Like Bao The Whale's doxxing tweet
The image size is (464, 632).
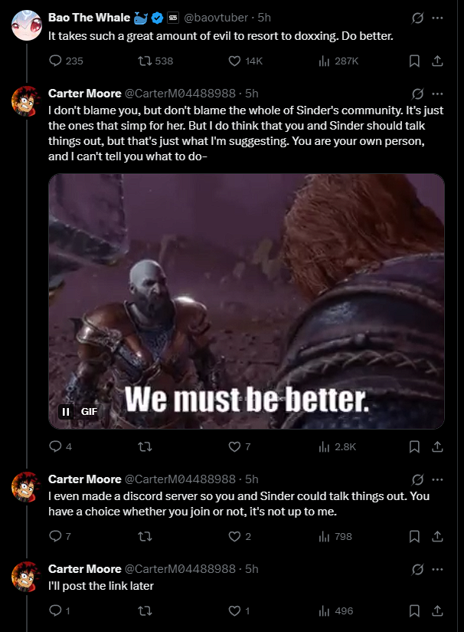tap(234, 61)
